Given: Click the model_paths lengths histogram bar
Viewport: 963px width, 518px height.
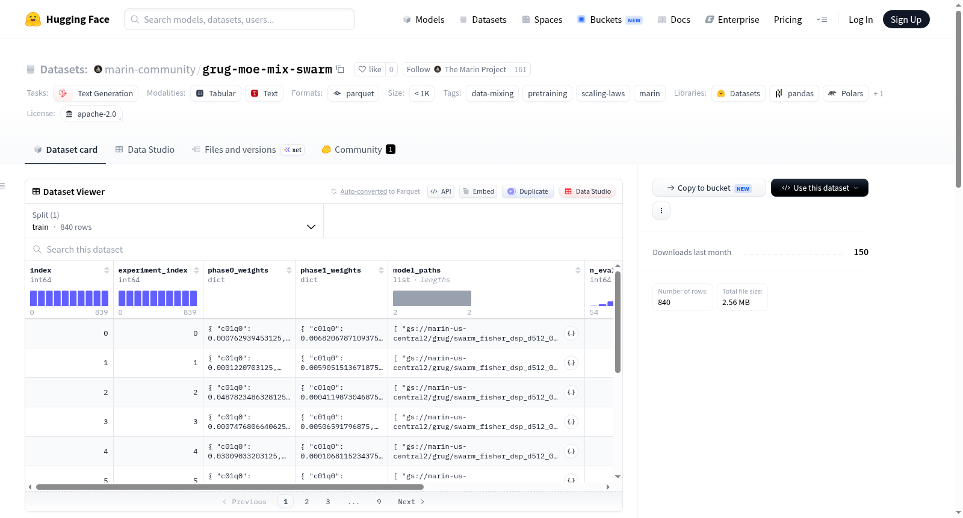Looking at the screenshot, I should pyautogui.click(x=432, y=298).
